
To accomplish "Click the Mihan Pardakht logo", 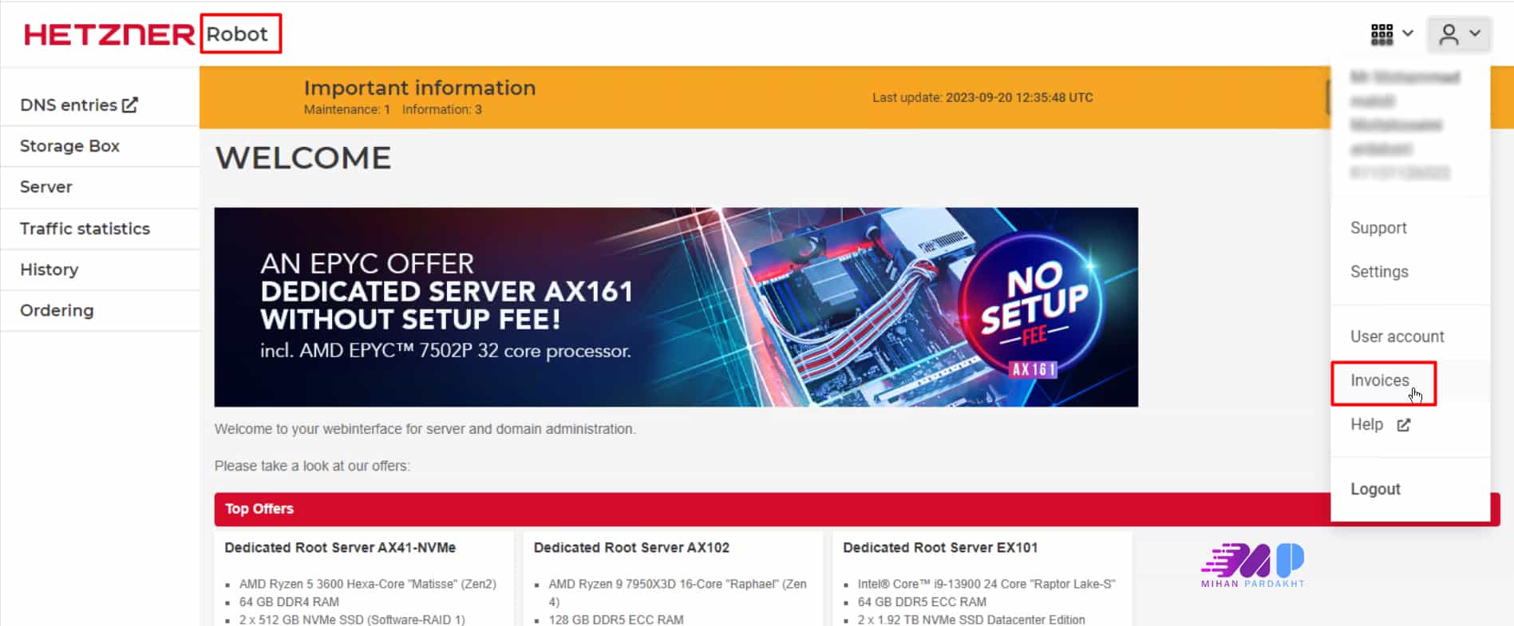I will click(1252, 565).
